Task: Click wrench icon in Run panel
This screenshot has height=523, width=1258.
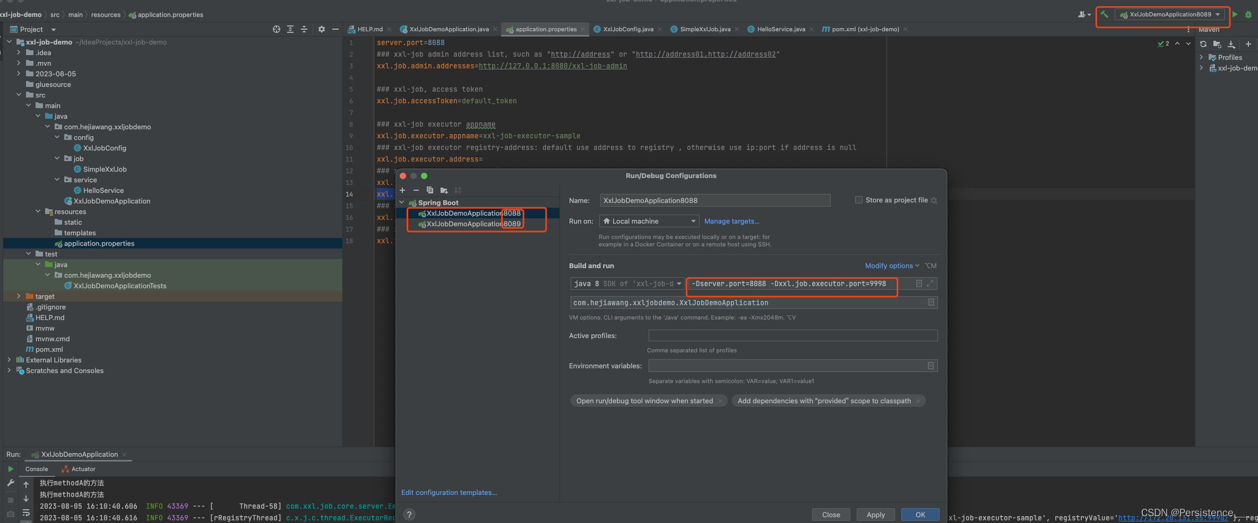Action: coord(11,483)
